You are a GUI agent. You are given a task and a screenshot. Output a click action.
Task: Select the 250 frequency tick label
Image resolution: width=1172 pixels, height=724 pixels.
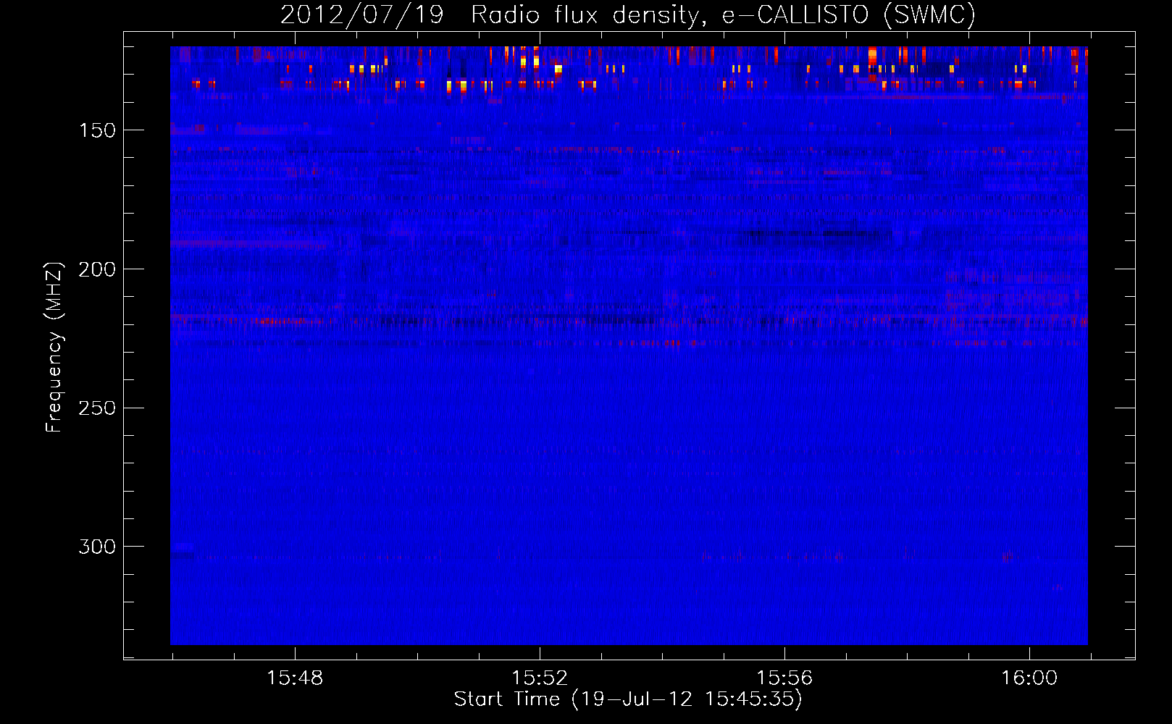pos(97,408)
